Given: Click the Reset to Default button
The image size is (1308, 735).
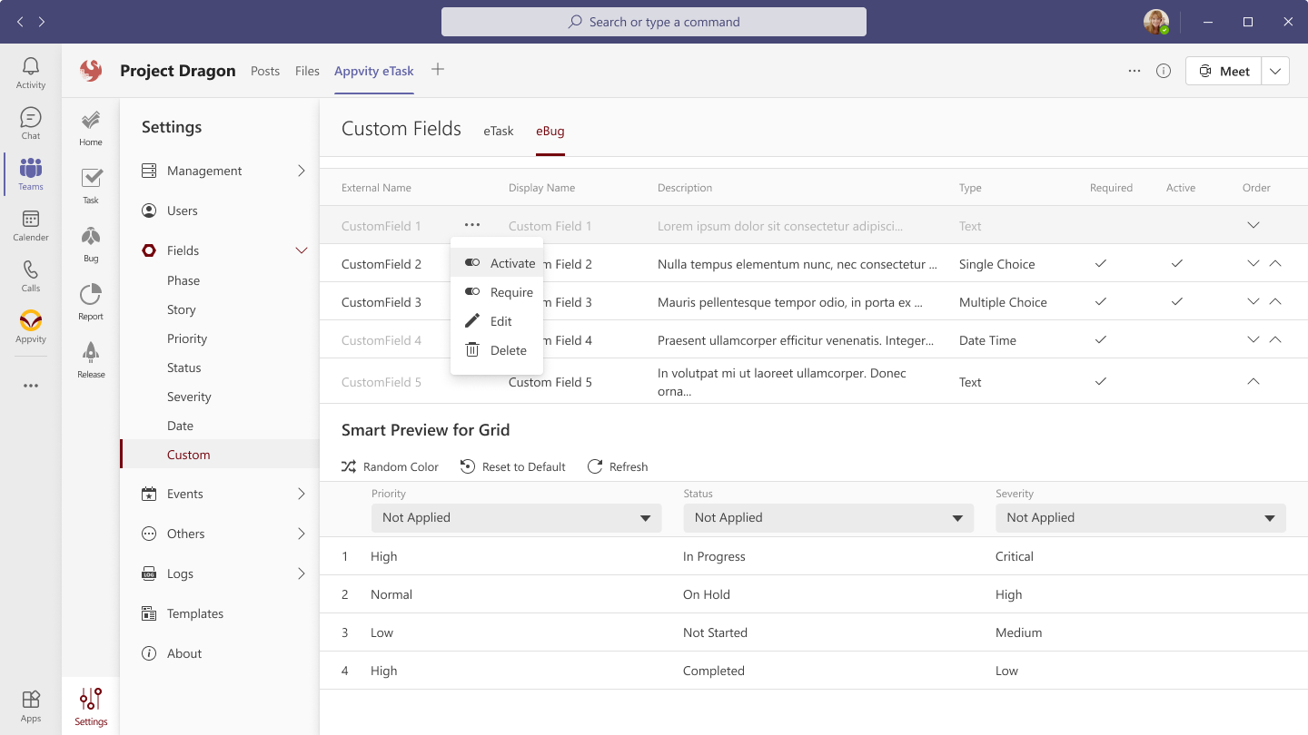Looking at the screenshot, I should pyautogui.click(x=512, y=466).
